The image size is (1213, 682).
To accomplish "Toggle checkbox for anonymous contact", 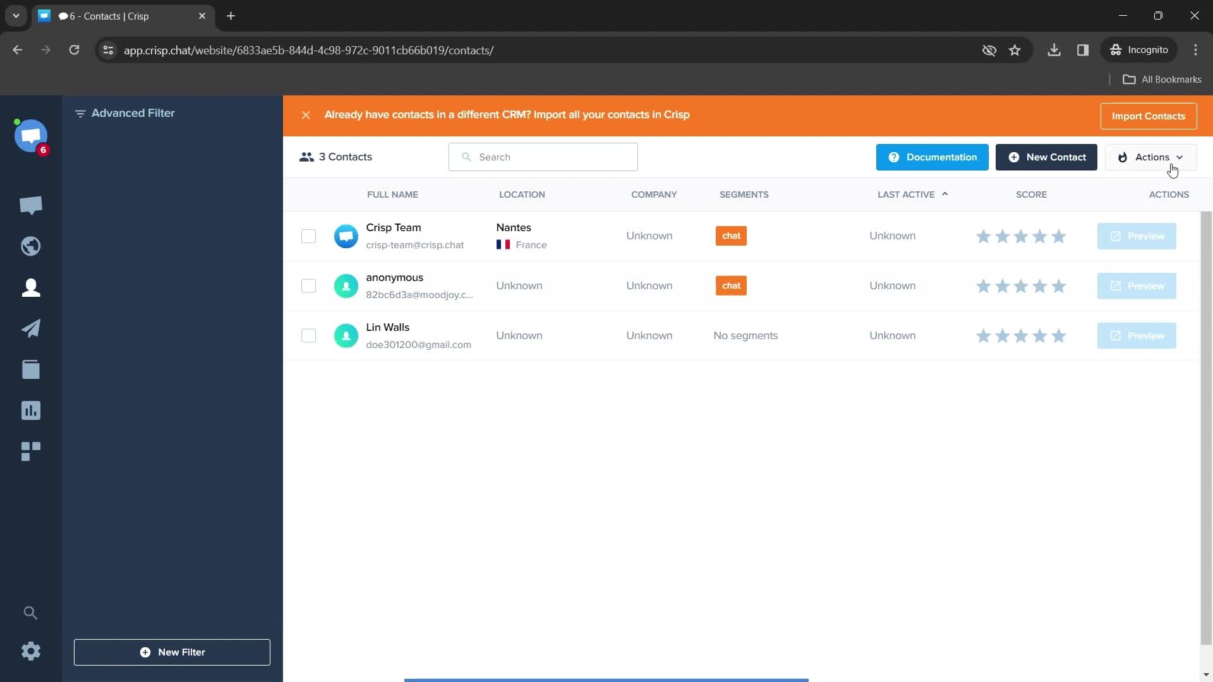I will (x=308, y=285).
